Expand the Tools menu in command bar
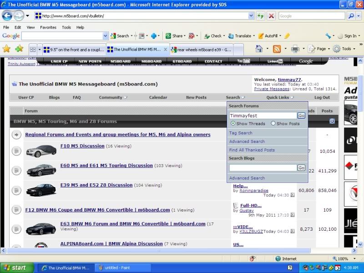Image resolution: width=364 pixels, height=273 pixels. (x=344, y=49)
